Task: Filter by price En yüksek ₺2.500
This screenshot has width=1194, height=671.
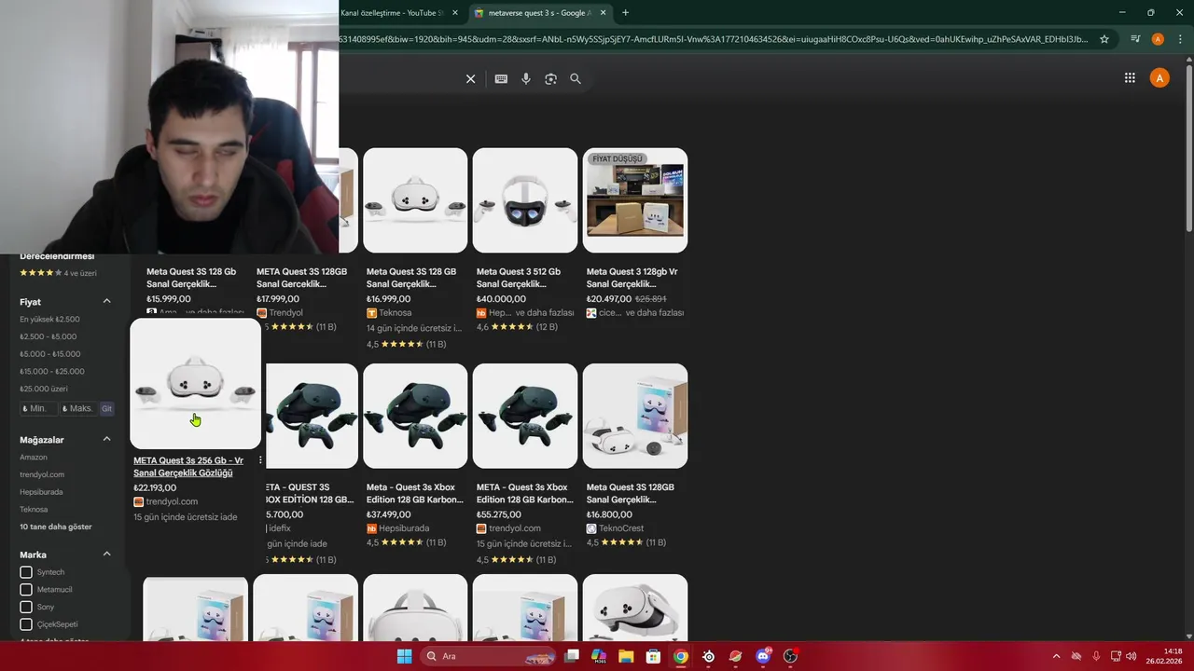Action: click(x=49, y=319)
